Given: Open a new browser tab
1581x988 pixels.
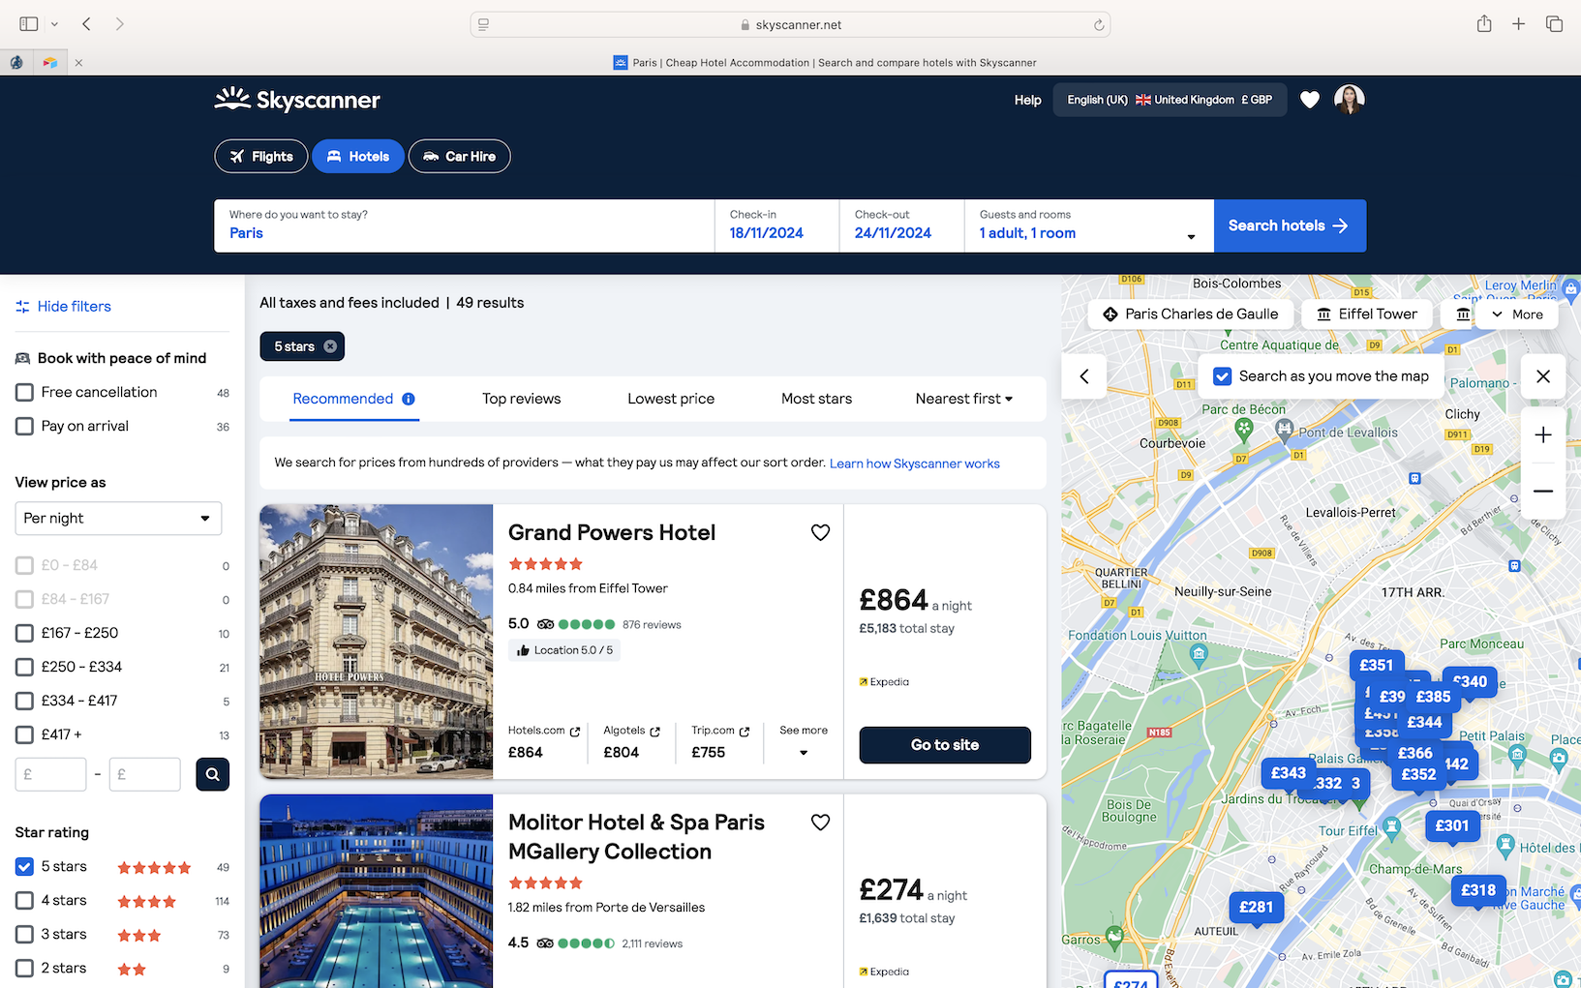Looking at the screenshot, I should tap(1519, 24).
